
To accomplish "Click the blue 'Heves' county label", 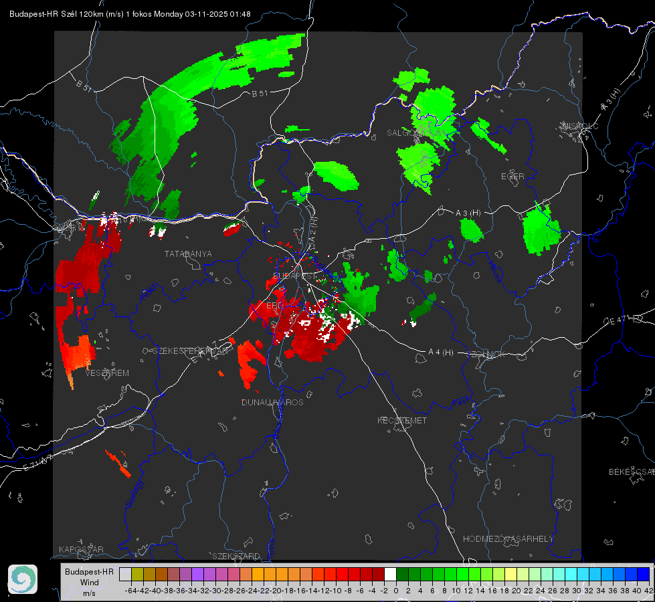I will pyautogui.click(x=495, y=272).
